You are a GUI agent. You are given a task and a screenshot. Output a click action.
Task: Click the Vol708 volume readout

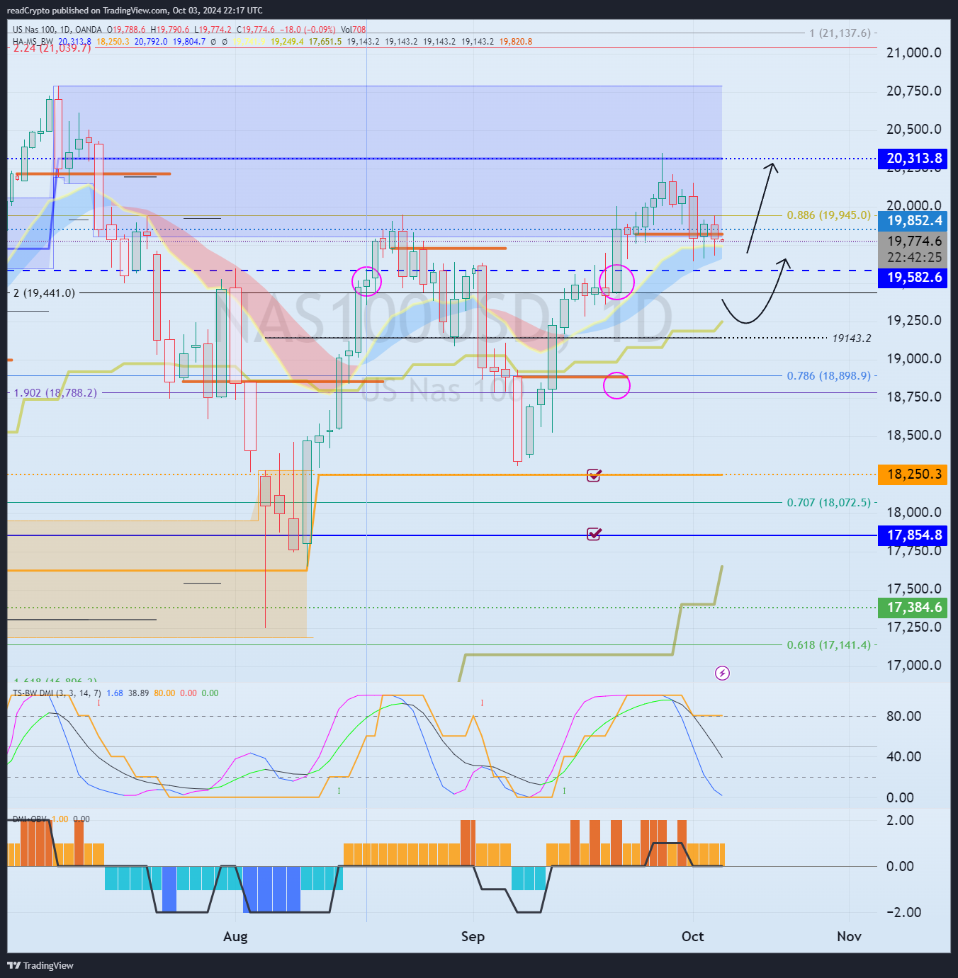[354, 30]
